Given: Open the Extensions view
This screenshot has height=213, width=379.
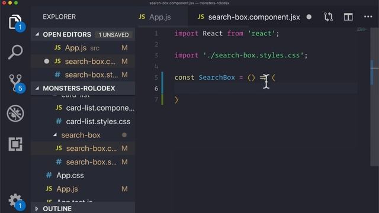Looking at the screenshot, I should 15,144.
